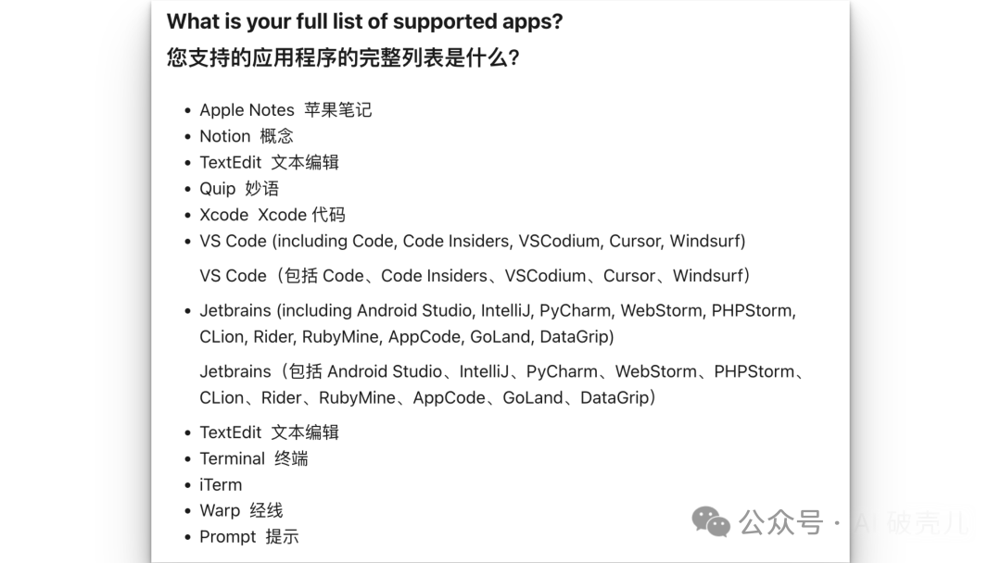Click the Chinese "Jetbrains（包括 Android Studio" line
This screenshot has height=563, width=1001.
pyautogui.click(x=501, y=371)
